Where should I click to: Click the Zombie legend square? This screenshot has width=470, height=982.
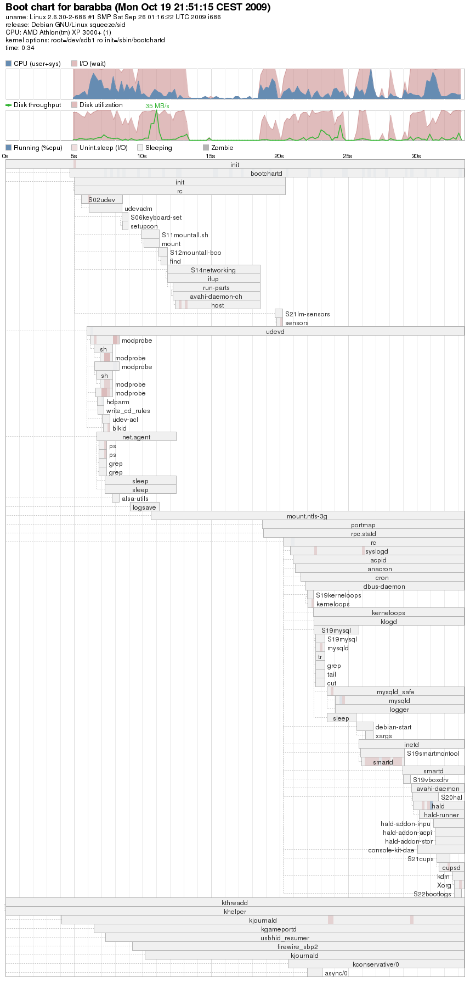(206, 148)
